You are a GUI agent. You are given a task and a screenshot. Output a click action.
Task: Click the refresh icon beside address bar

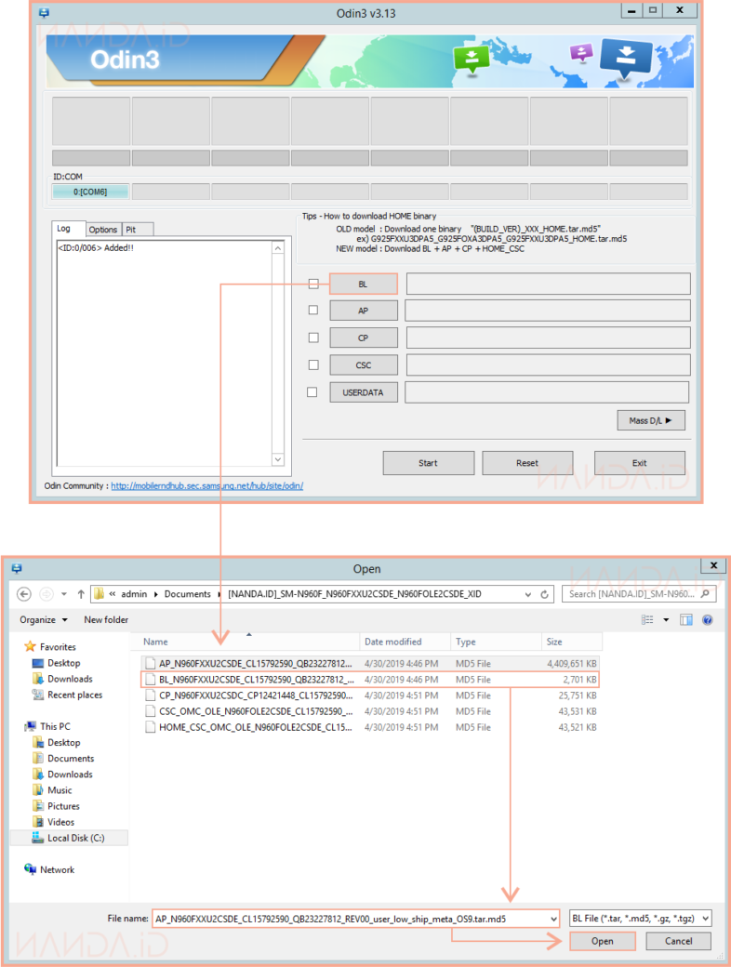pos(545,594)
